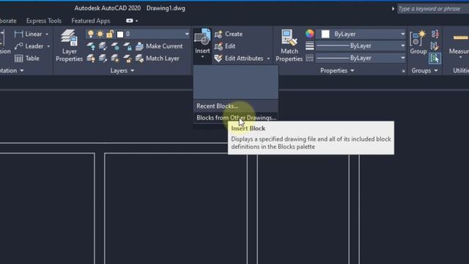The image size is (469, 264).
Task: Open the lineweight ByLayer dropdown
Action: click(402, 45)
